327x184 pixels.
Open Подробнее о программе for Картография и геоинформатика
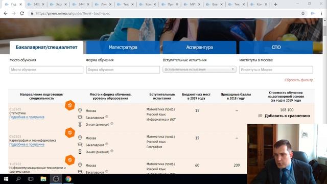(27, 144)
